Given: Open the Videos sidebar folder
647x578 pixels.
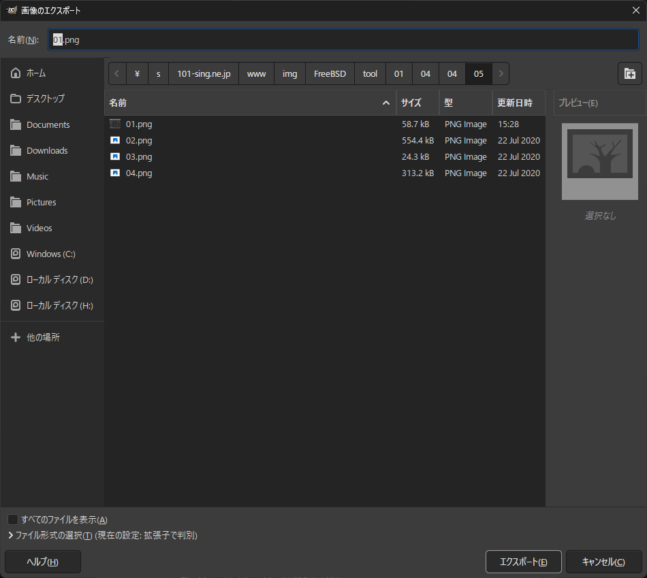Looking at the screenshot, I should 52,228.
